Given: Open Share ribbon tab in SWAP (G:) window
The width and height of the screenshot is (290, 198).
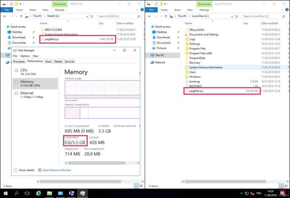Looking at the screenshot, I should [33, 10].
